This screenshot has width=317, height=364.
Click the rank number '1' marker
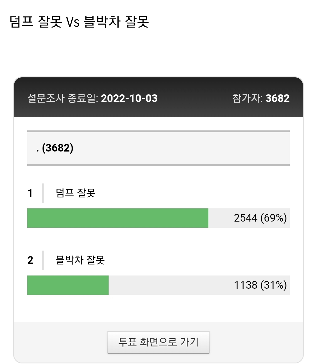30,193
